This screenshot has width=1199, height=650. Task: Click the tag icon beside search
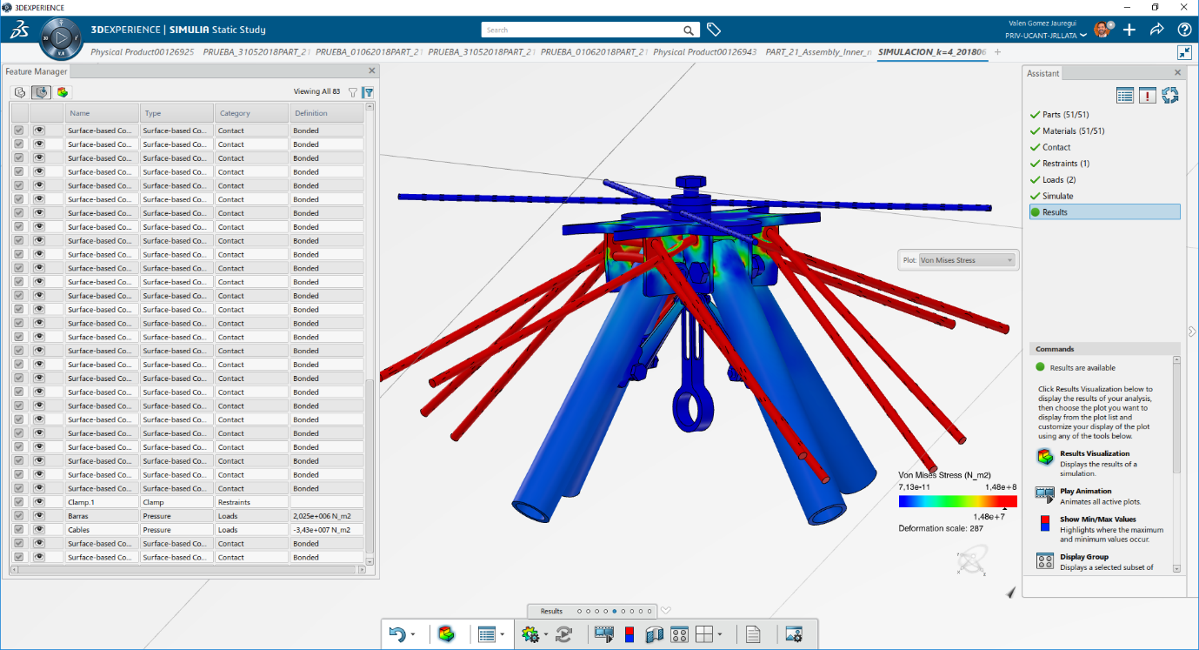tap(714, 30)
